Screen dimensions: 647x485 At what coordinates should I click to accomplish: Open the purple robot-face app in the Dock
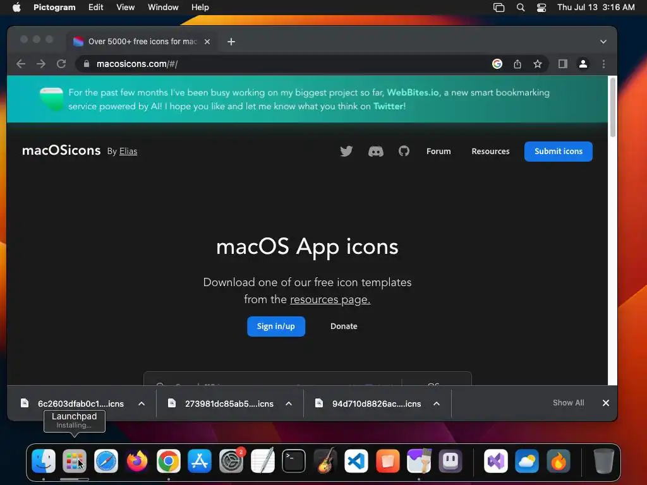[450, 461]
